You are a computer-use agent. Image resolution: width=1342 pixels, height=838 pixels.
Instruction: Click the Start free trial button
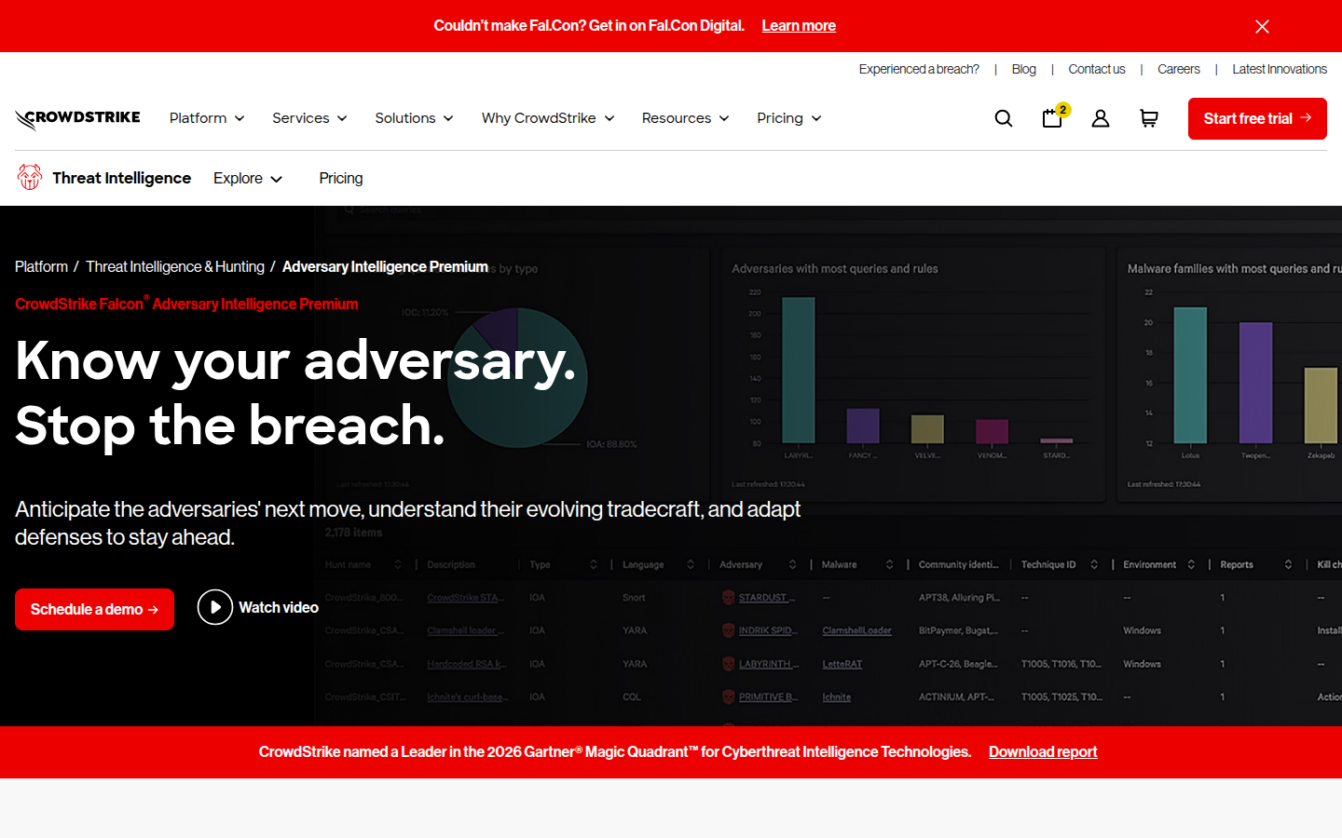pos(1257,118)
